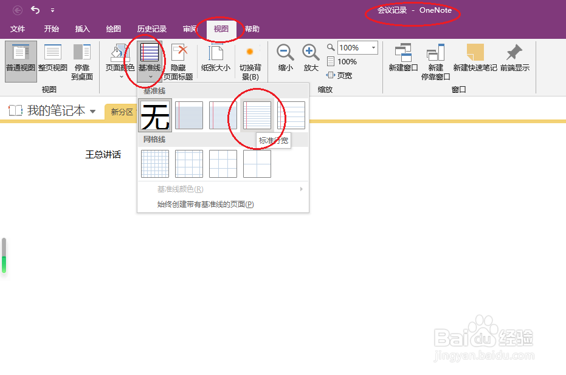Open 新建停靠窗口

(x=436, y=62)
